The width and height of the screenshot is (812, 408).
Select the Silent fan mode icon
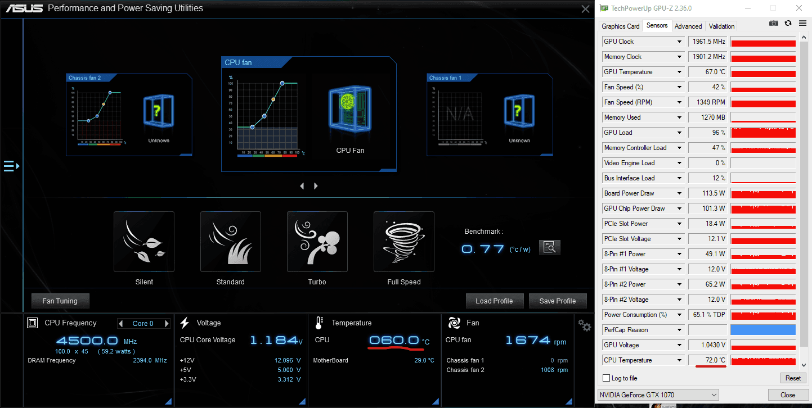[144, 242]
